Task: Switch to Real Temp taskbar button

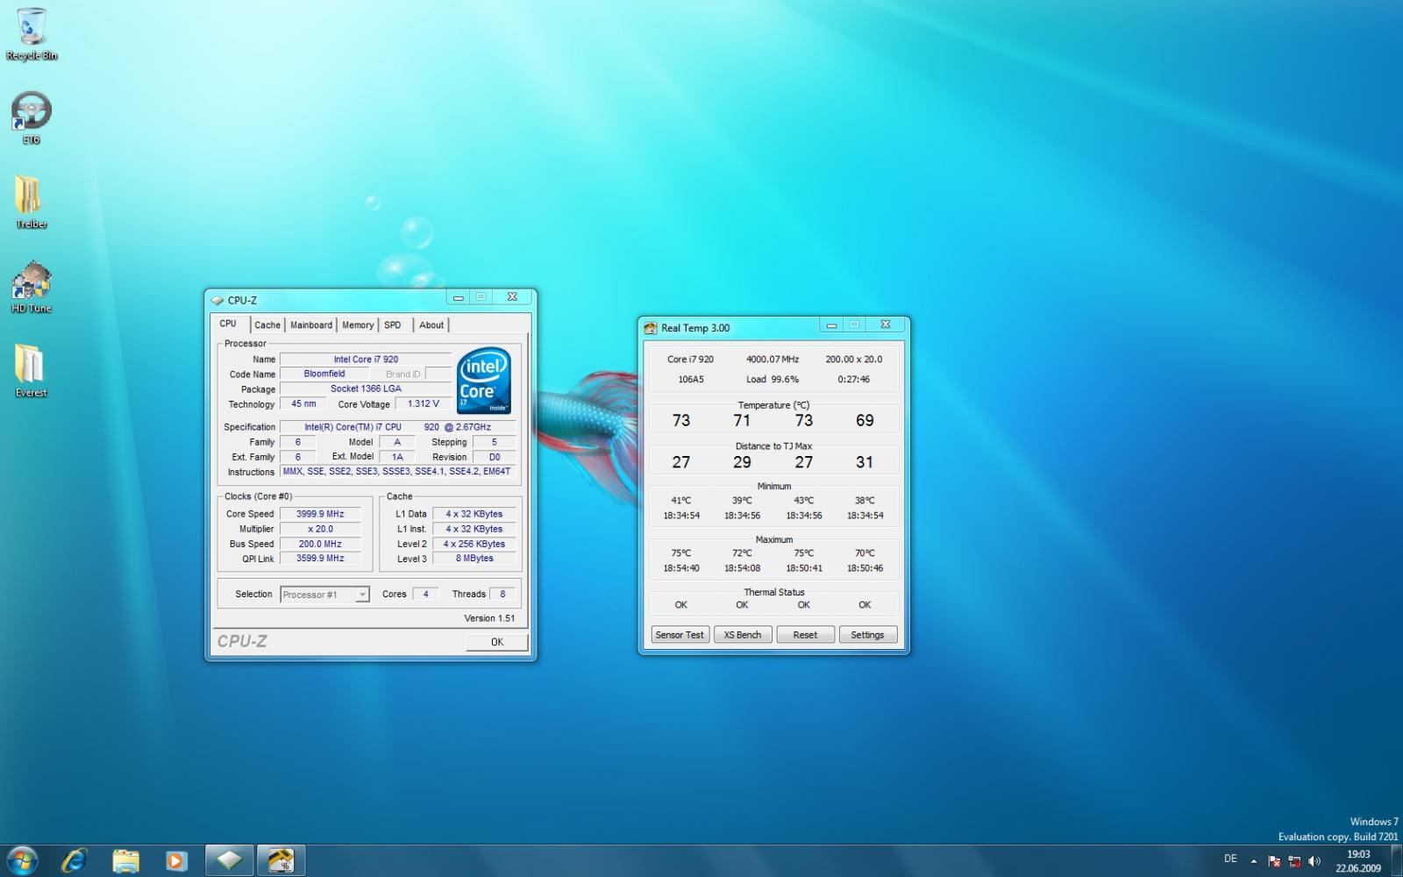Action: [x=281, y=861]
